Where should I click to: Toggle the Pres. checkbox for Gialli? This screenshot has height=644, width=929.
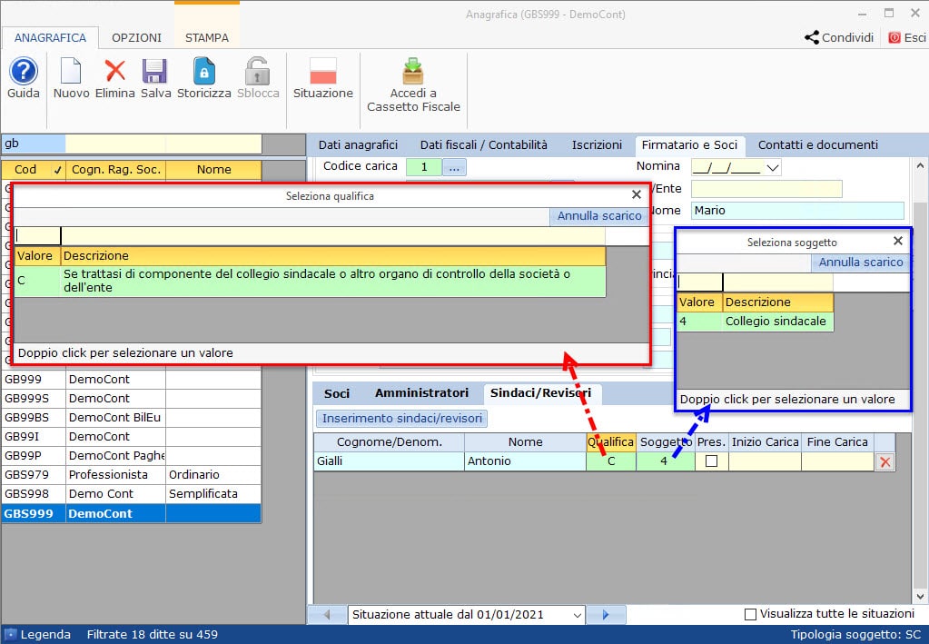click(712, 461)
